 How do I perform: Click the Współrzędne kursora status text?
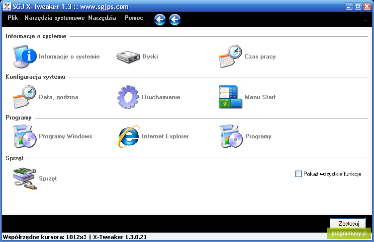(x=45, y=237)
